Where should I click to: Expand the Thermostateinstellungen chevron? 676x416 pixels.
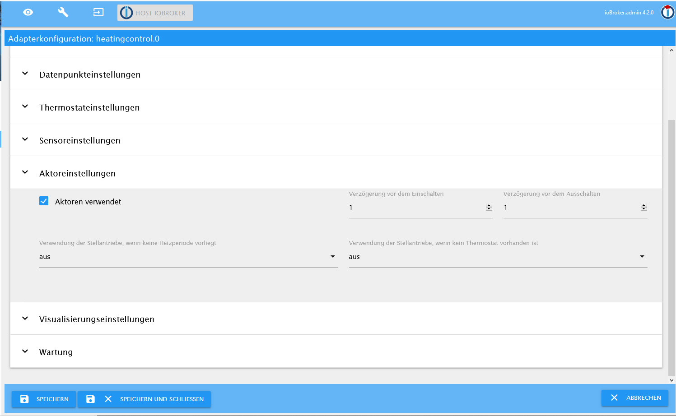point(25,106)
